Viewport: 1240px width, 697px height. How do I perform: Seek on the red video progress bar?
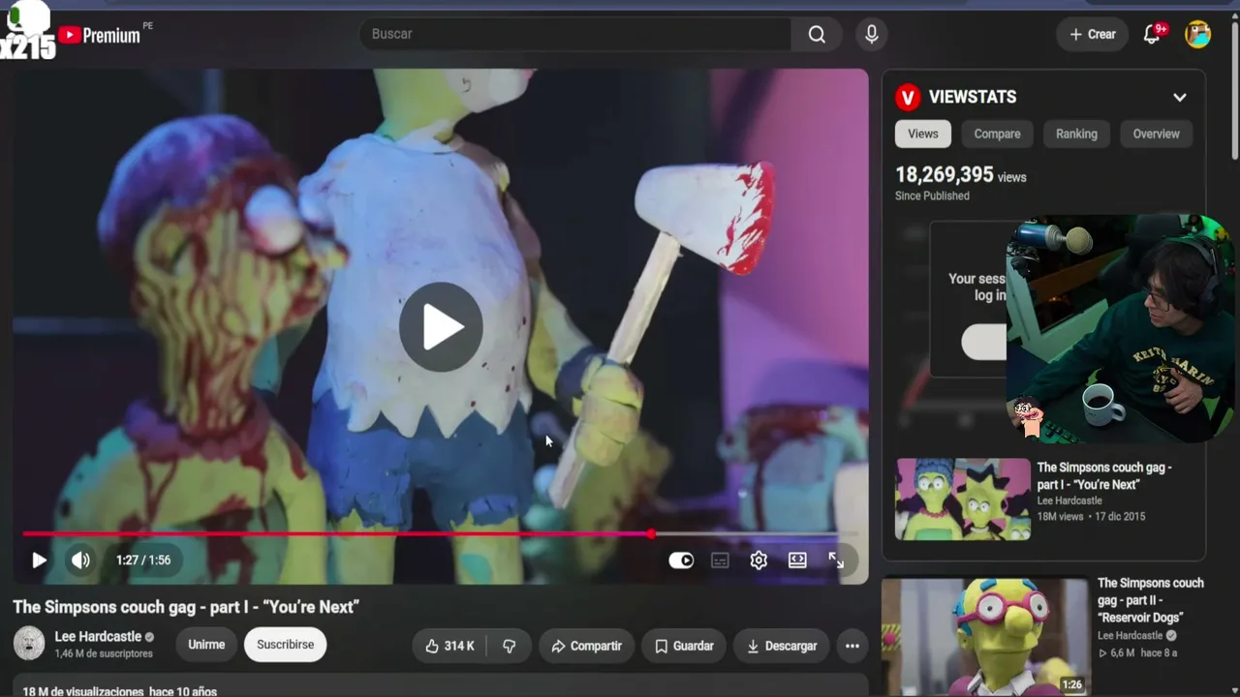441,533
